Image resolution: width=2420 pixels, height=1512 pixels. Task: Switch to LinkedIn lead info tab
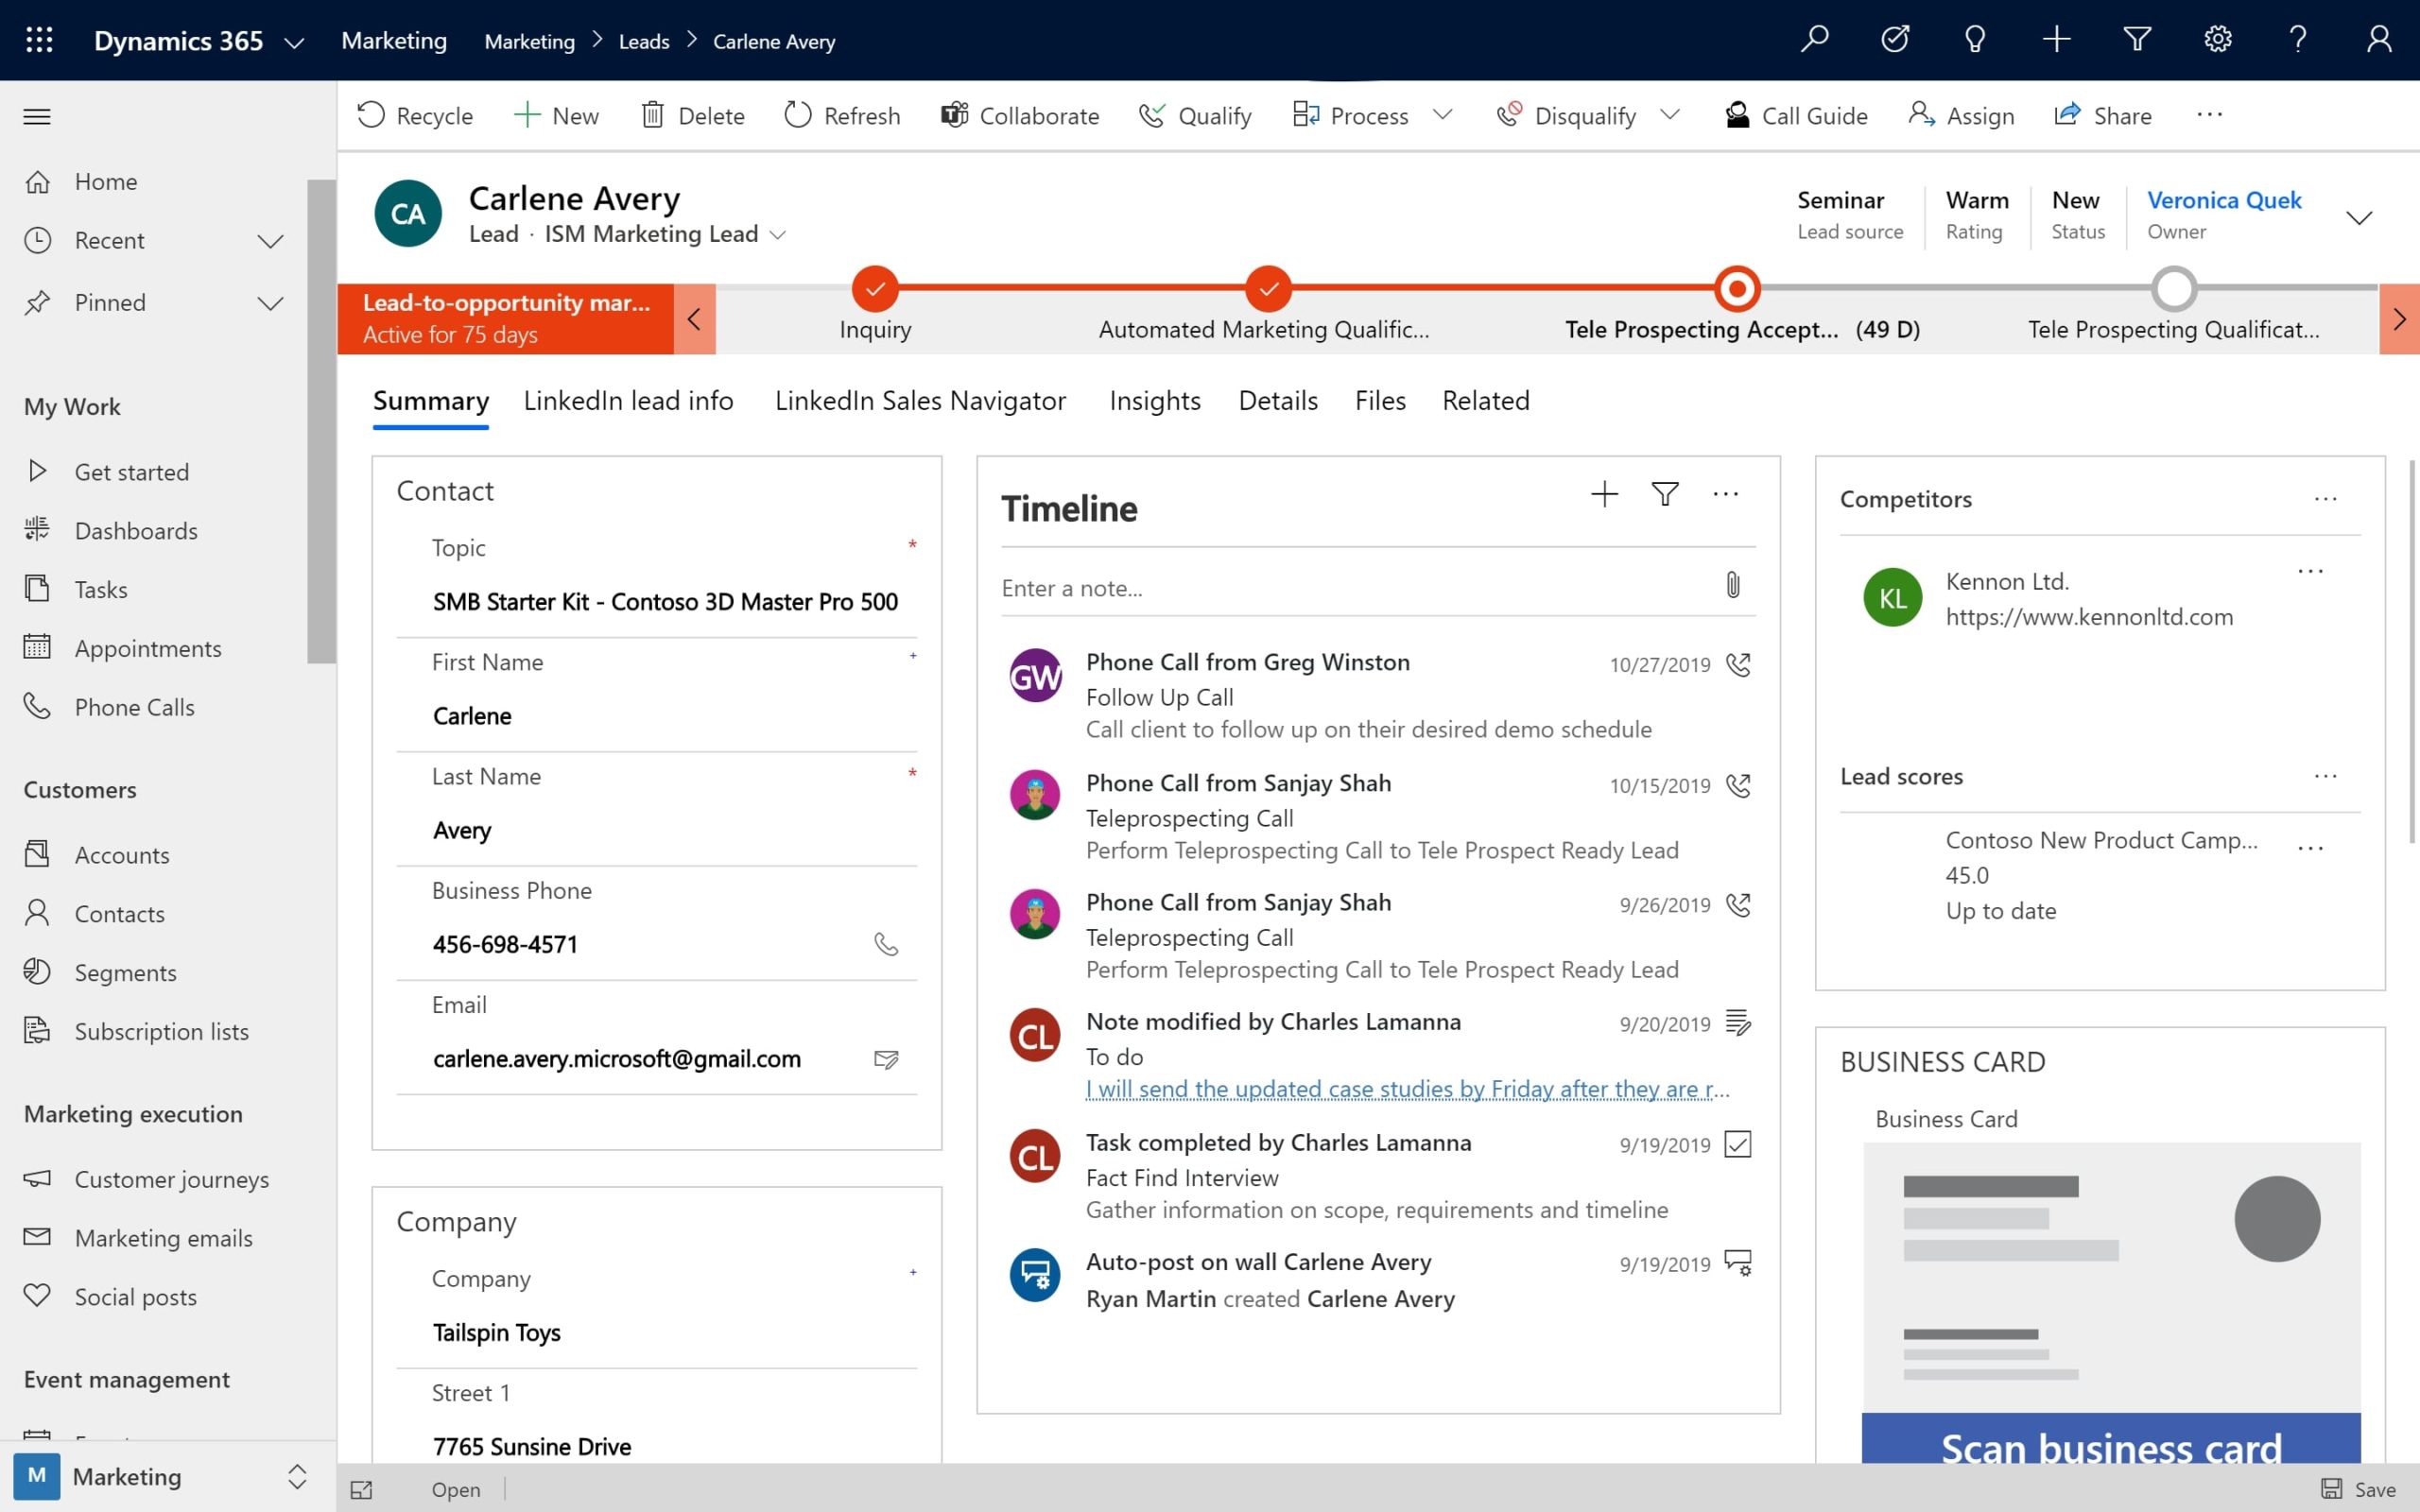[628, 400]
